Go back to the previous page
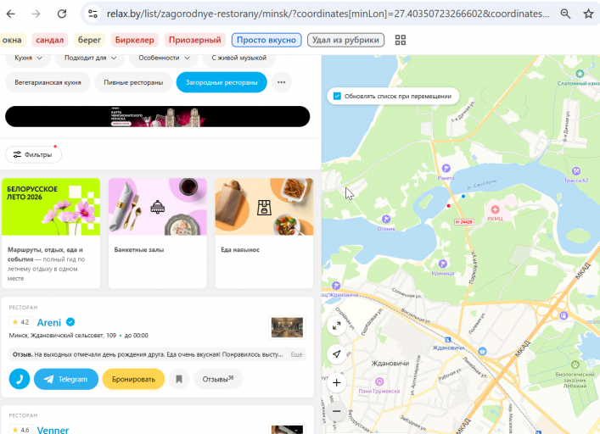This screenshot has width=600, height=434. [x=11, y=14]
